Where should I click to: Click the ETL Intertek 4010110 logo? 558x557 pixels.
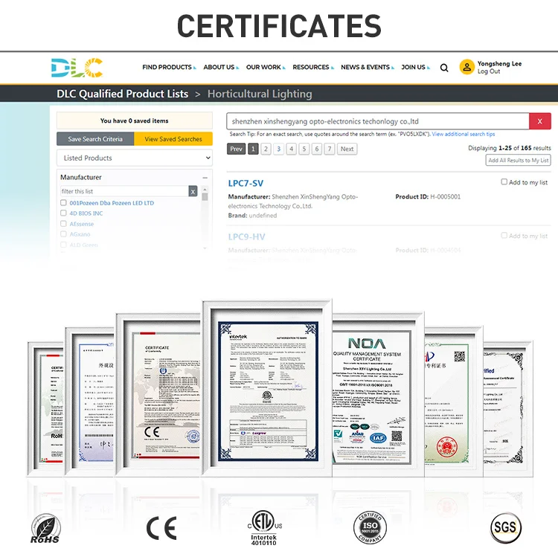click(x=264, y=528)
